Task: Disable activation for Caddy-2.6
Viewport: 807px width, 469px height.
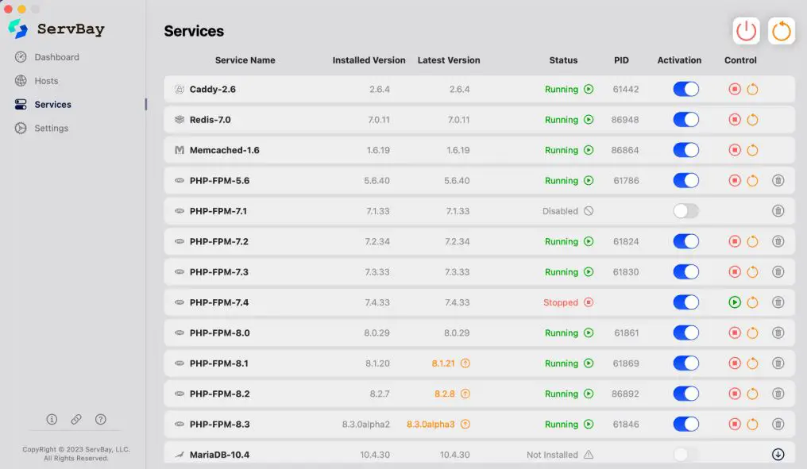Action: click(x=686, y=89)
